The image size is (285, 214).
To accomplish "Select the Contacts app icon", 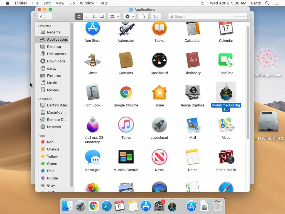I will pos(126,60).
